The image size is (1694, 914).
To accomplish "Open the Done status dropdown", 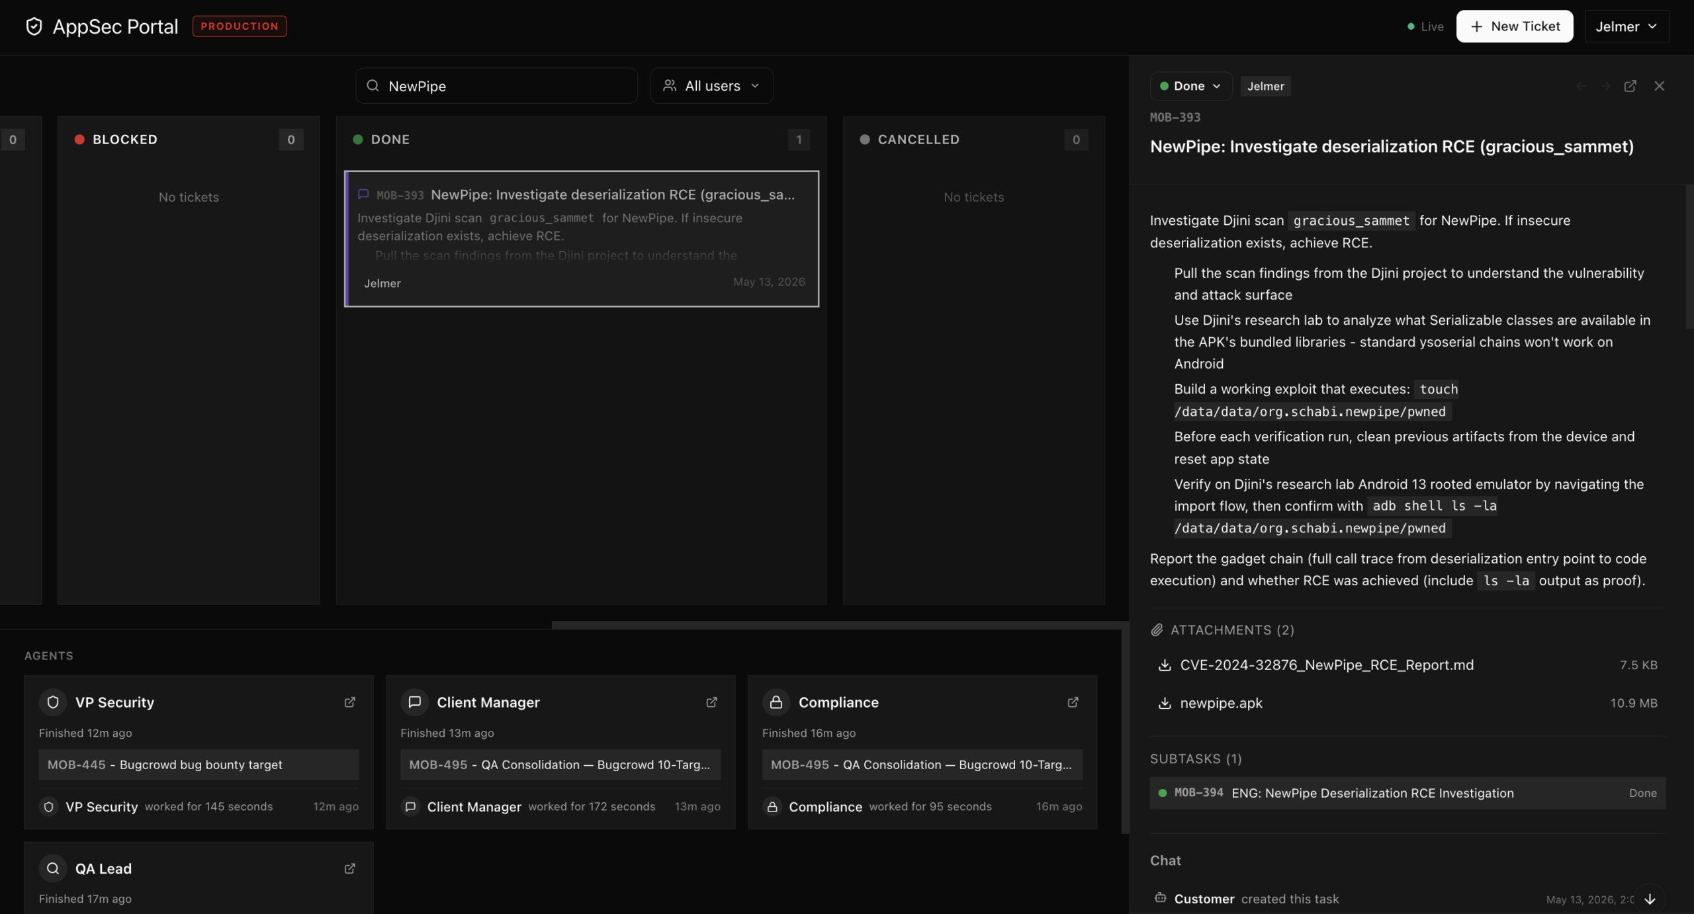I will (x=1191, y=86).
